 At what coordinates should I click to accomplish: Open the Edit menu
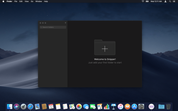(x=21, y=1)
